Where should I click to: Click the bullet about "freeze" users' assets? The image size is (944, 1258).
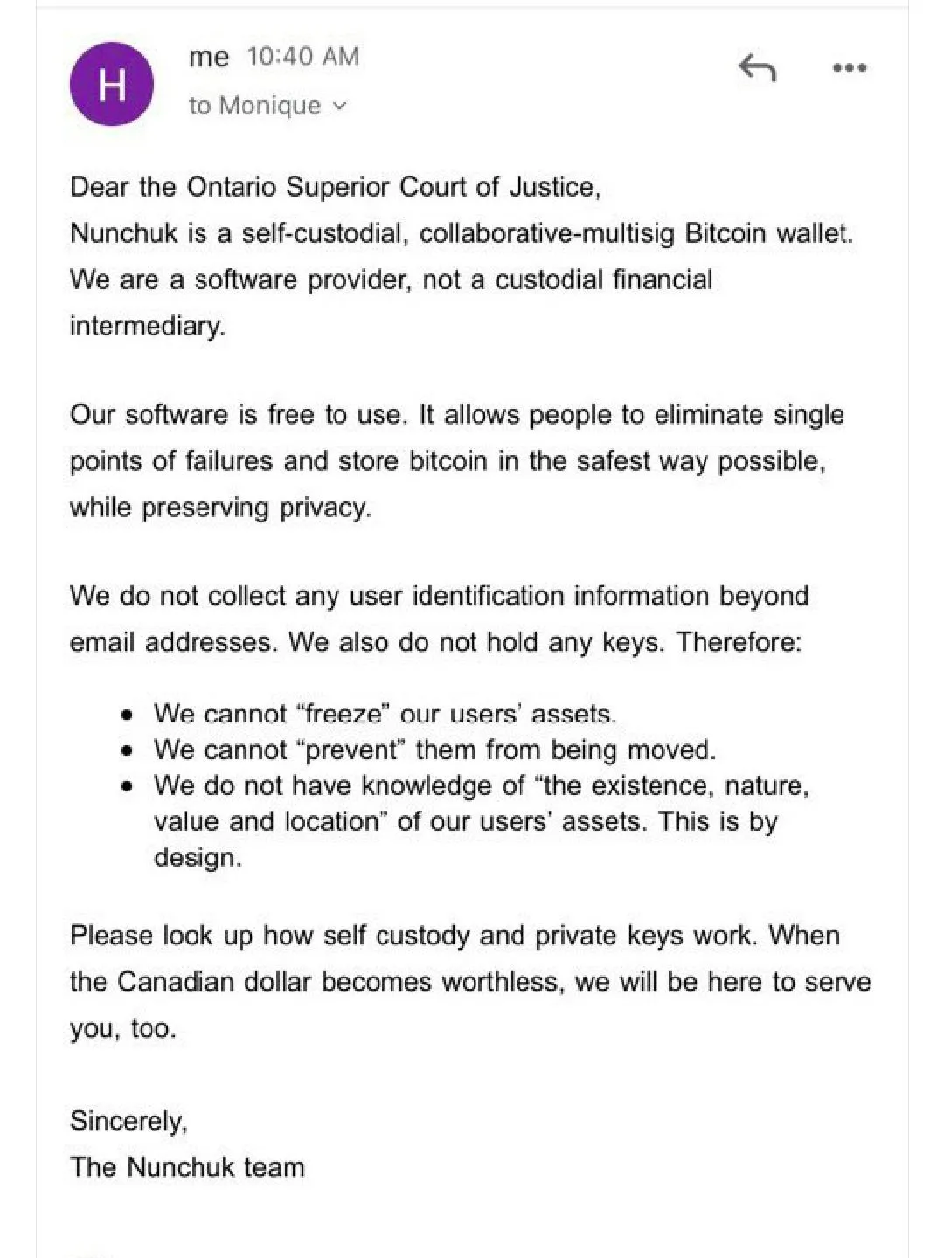coord(385,714)
